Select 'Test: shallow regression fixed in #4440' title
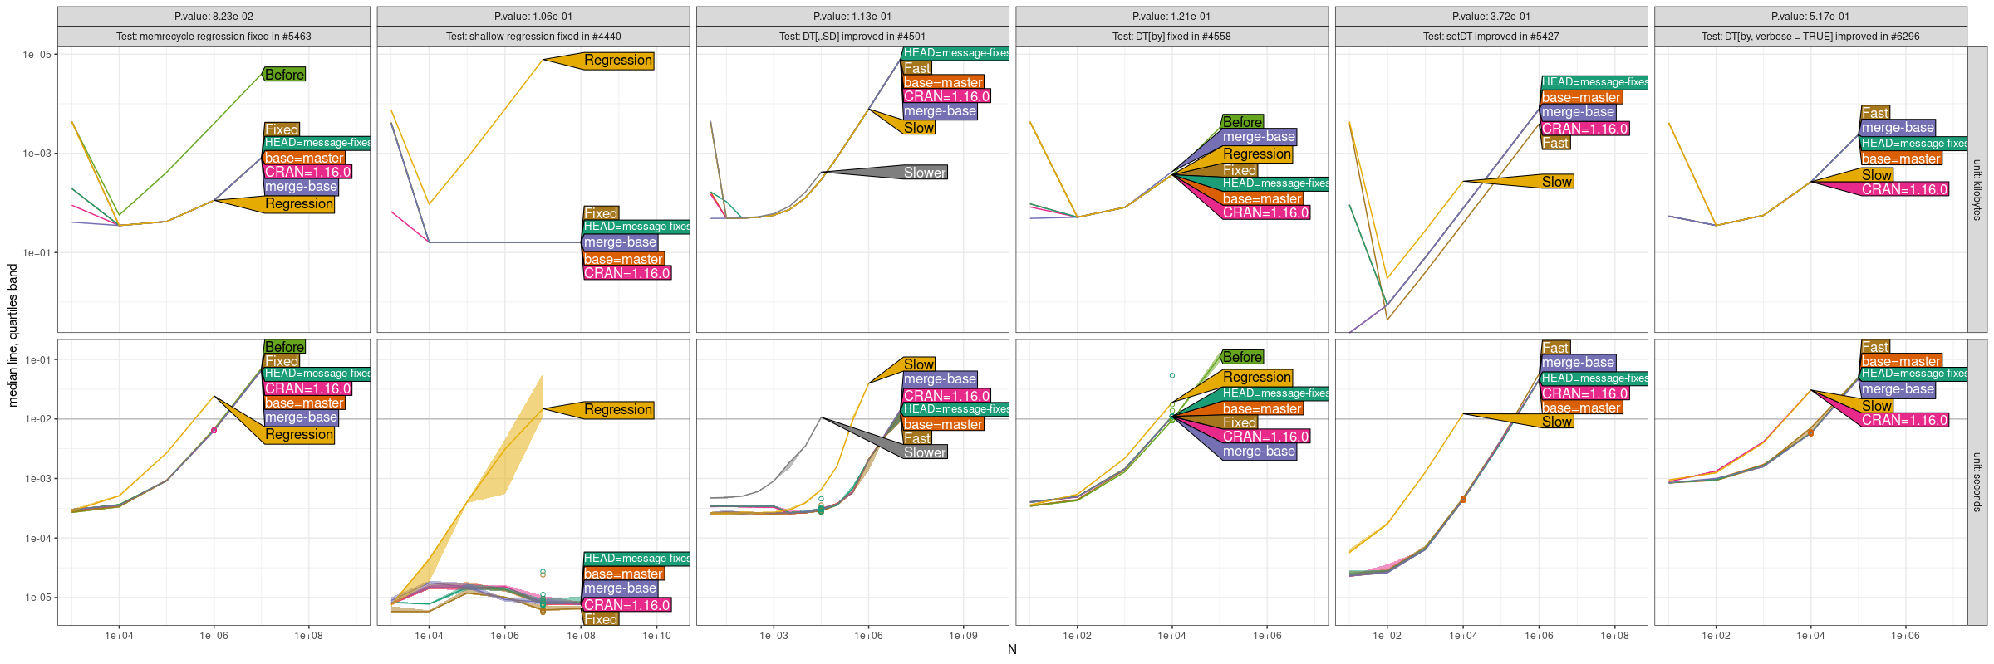1994x664 pixels. (533, 37)
